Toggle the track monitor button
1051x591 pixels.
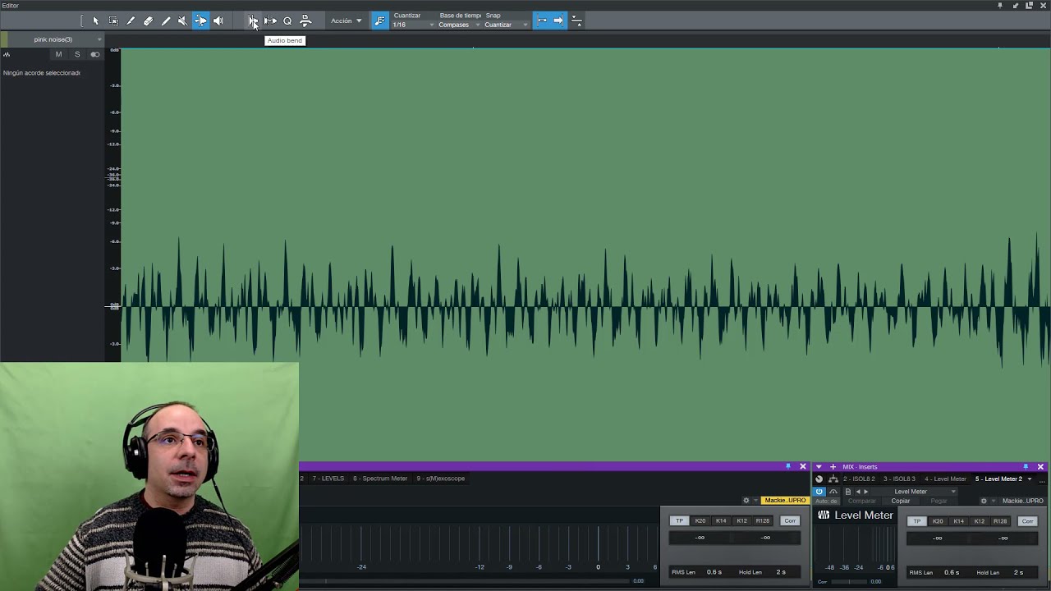(95, 54)
